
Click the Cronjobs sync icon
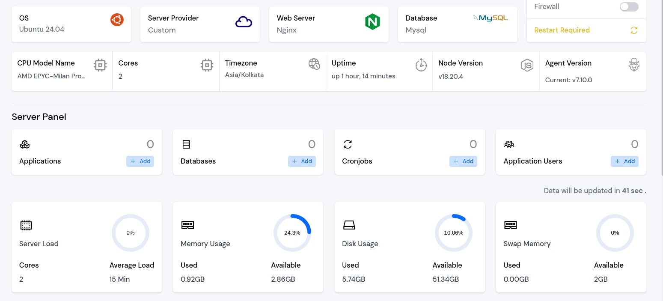pos(348,144)
